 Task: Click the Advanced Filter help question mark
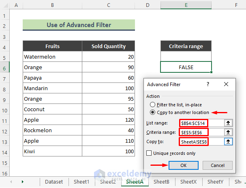coord(208,84)
